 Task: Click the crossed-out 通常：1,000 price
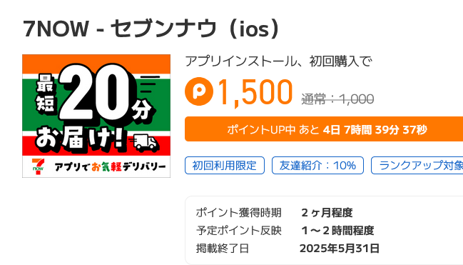pos(337,99)
